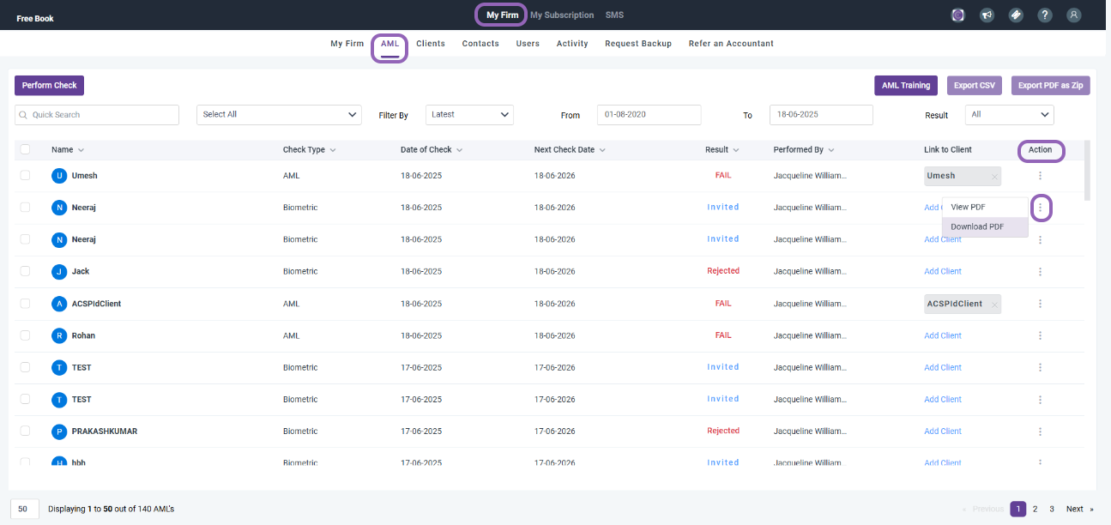Click Add Client link for Jack

coord(943,272)
